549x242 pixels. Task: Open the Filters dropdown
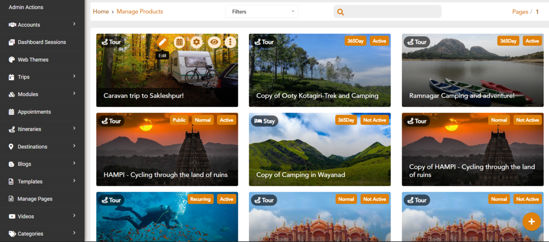262,11
